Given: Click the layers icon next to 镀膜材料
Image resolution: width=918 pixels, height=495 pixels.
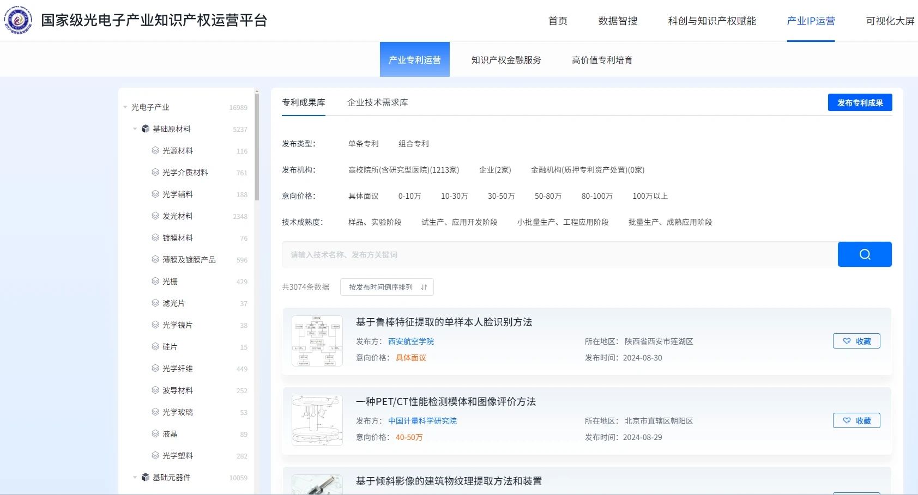Looking at the screenshot, I should pyautogui.click(x=155, y=238).
